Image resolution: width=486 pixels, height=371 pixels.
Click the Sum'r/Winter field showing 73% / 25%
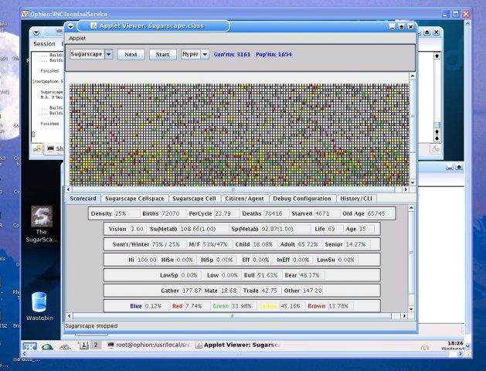168,244
